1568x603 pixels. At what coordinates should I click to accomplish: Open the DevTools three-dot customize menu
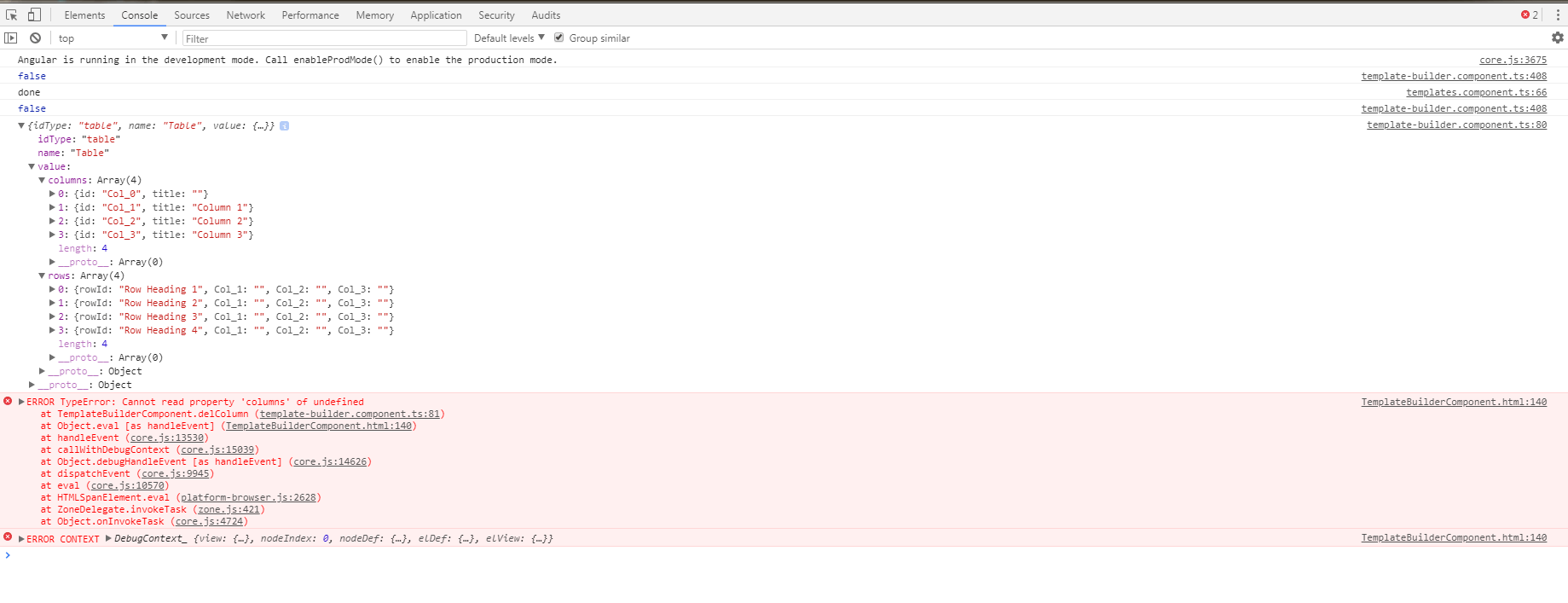[x=1558, y=14]
